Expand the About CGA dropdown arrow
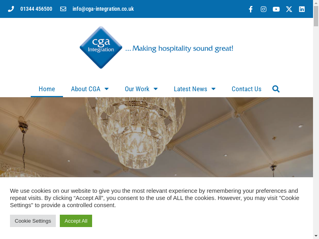The image size is (319, 239). [106, 89]
